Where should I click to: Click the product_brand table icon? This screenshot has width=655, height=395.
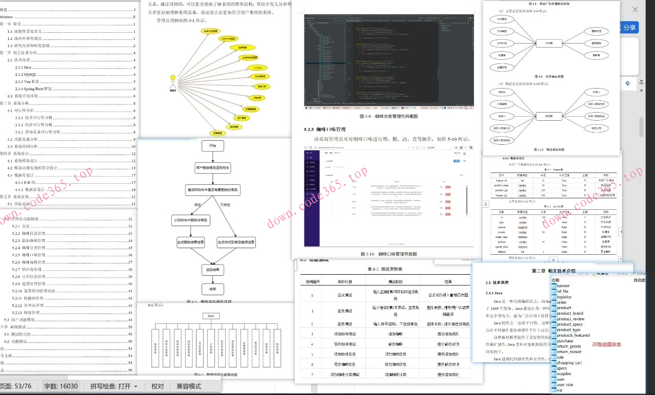point(554,313)
